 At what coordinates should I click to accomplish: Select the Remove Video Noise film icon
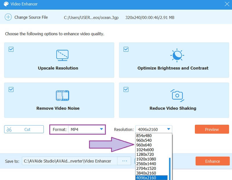point(62,95)
